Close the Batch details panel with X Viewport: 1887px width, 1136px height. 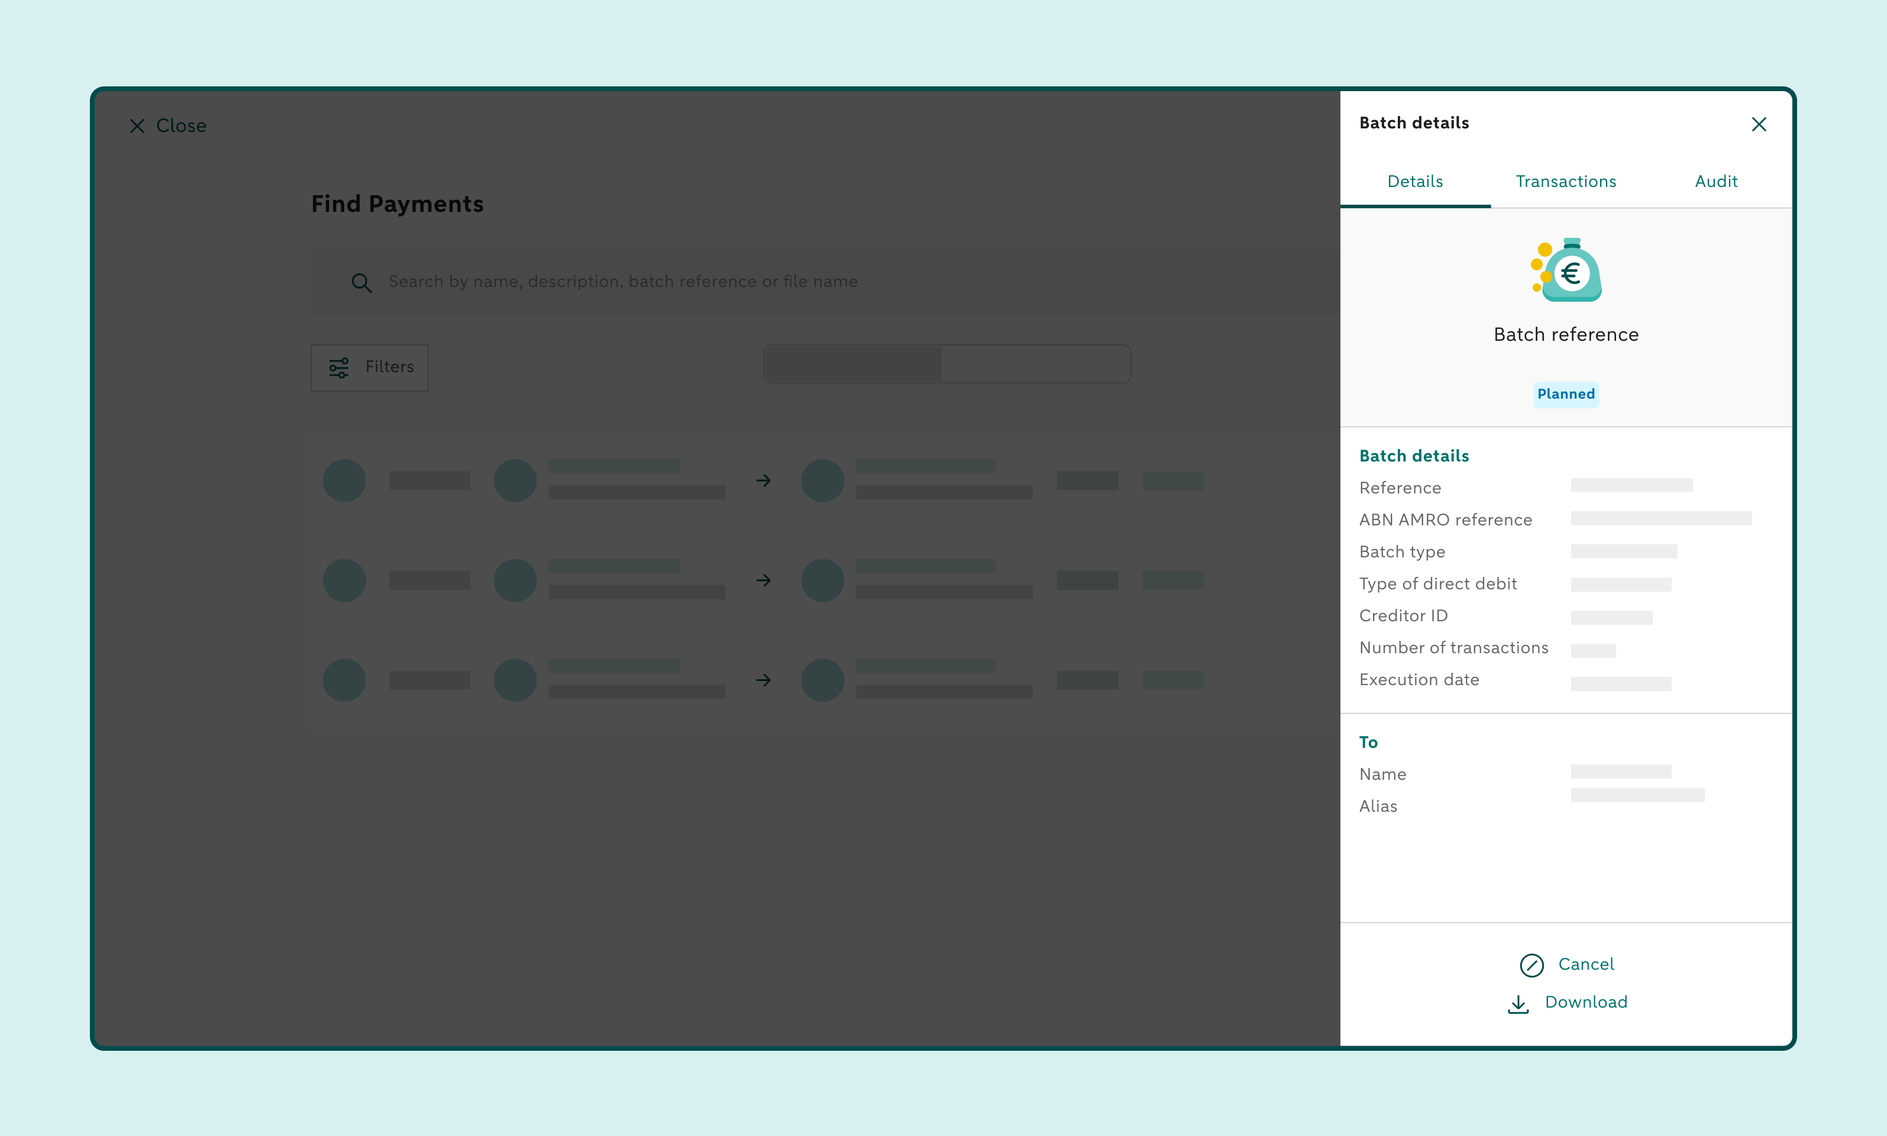1759,124
